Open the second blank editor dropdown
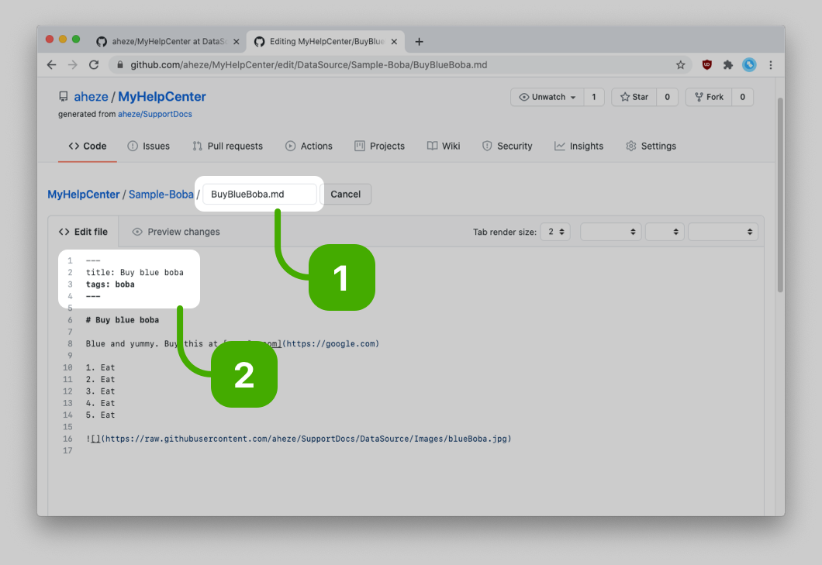The height and width of the screenshot is (565, 822). pos(665,232)
